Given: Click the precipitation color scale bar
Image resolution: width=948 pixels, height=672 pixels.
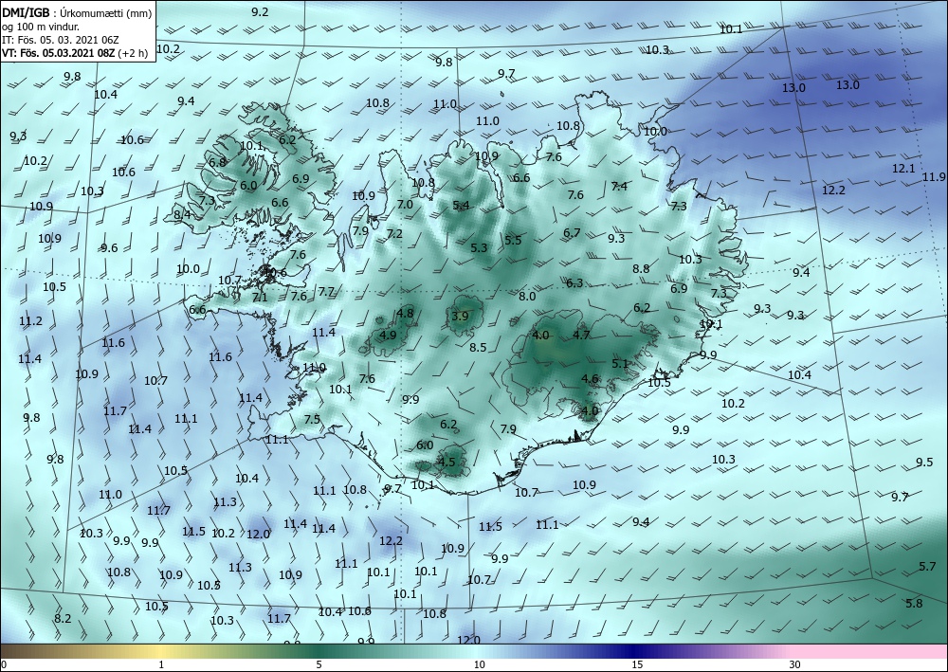Looking at the screenshot, I should click(x=474, y=651).
